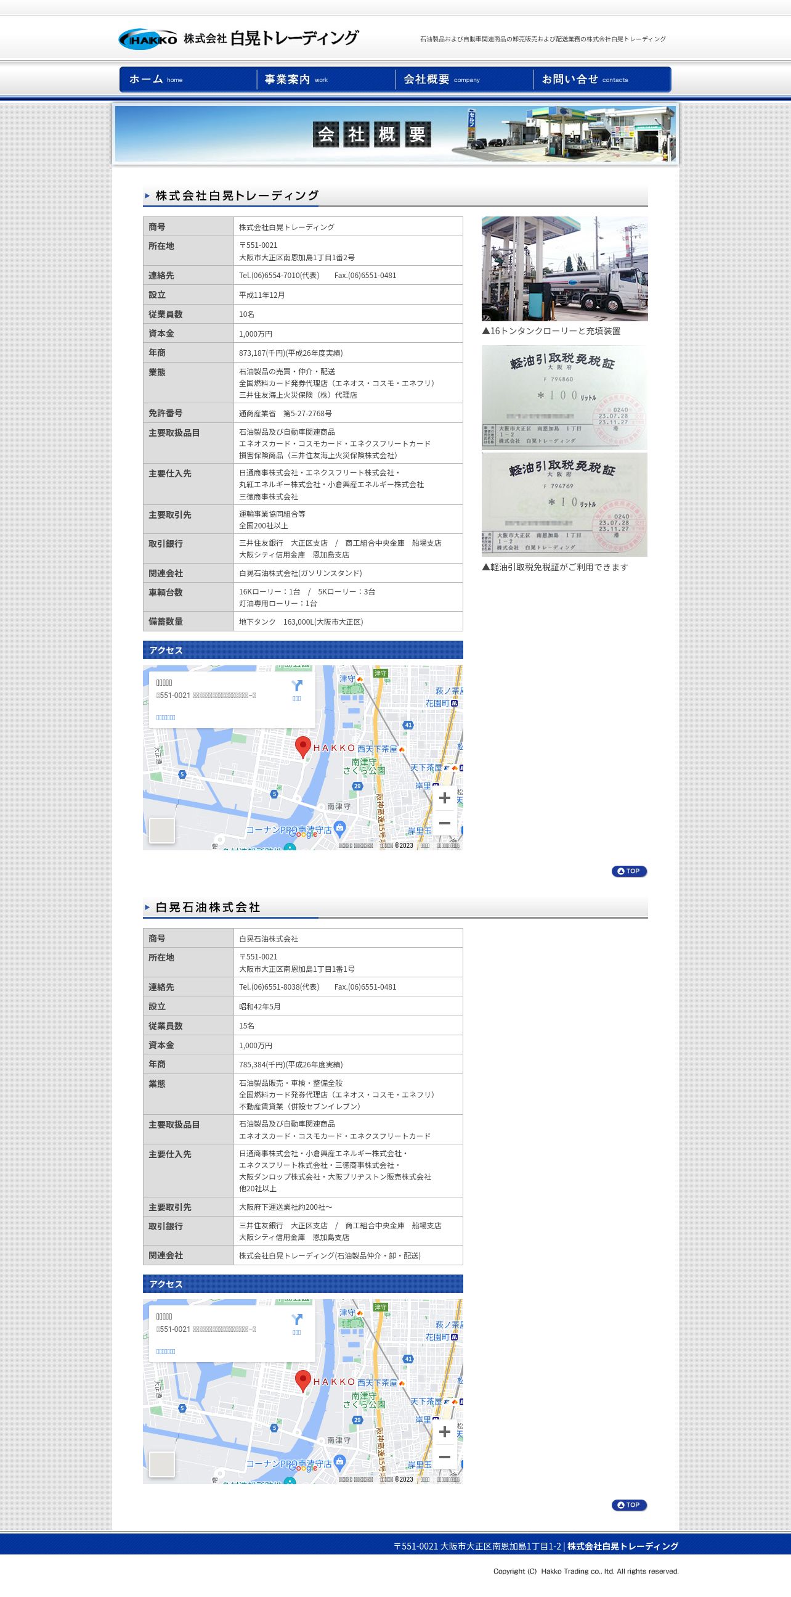Viewport: 791px width, 1597px height.
Task: Click the 白晃石油株式会社(ガソリンスタンド) related company cell
Action: (x=348, y=573)
